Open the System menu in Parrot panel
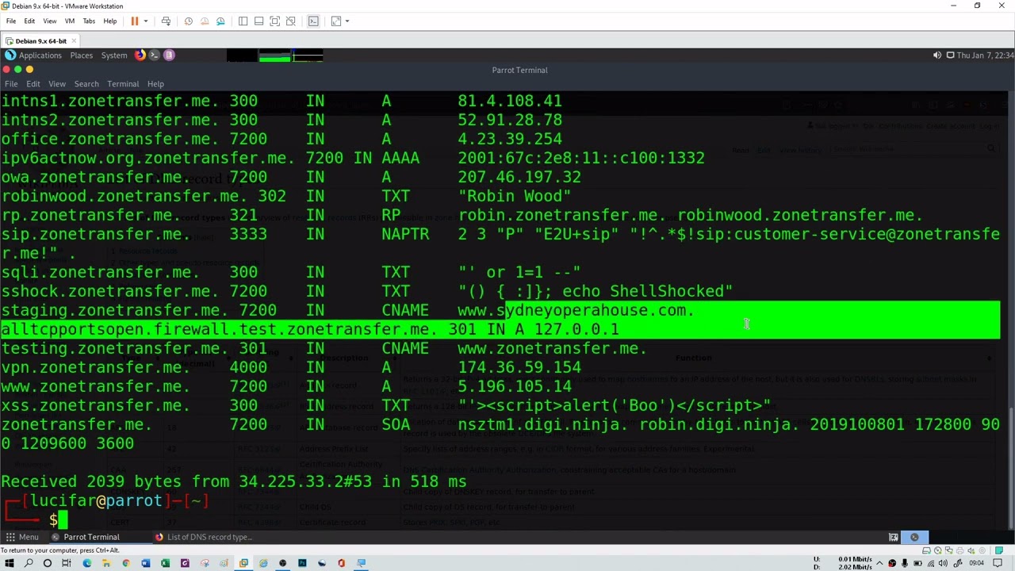The width and height of the screenshot is (1015, 571). (x=113, y=55)
